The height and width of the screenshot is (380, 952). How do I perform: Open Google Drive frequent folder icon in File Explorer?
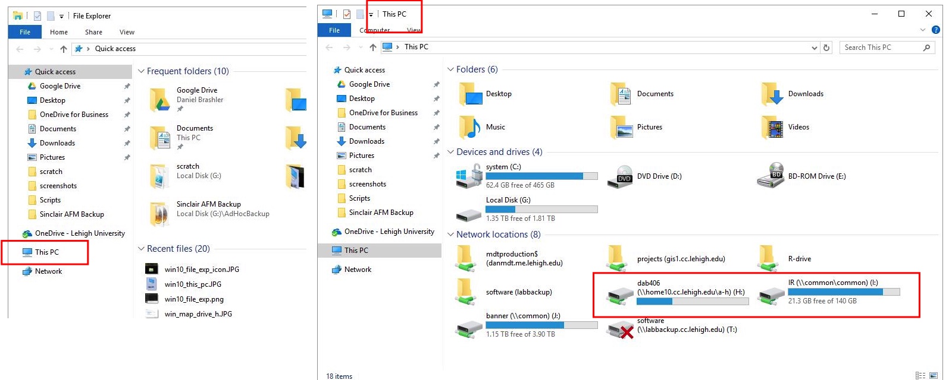click(159, 100)
